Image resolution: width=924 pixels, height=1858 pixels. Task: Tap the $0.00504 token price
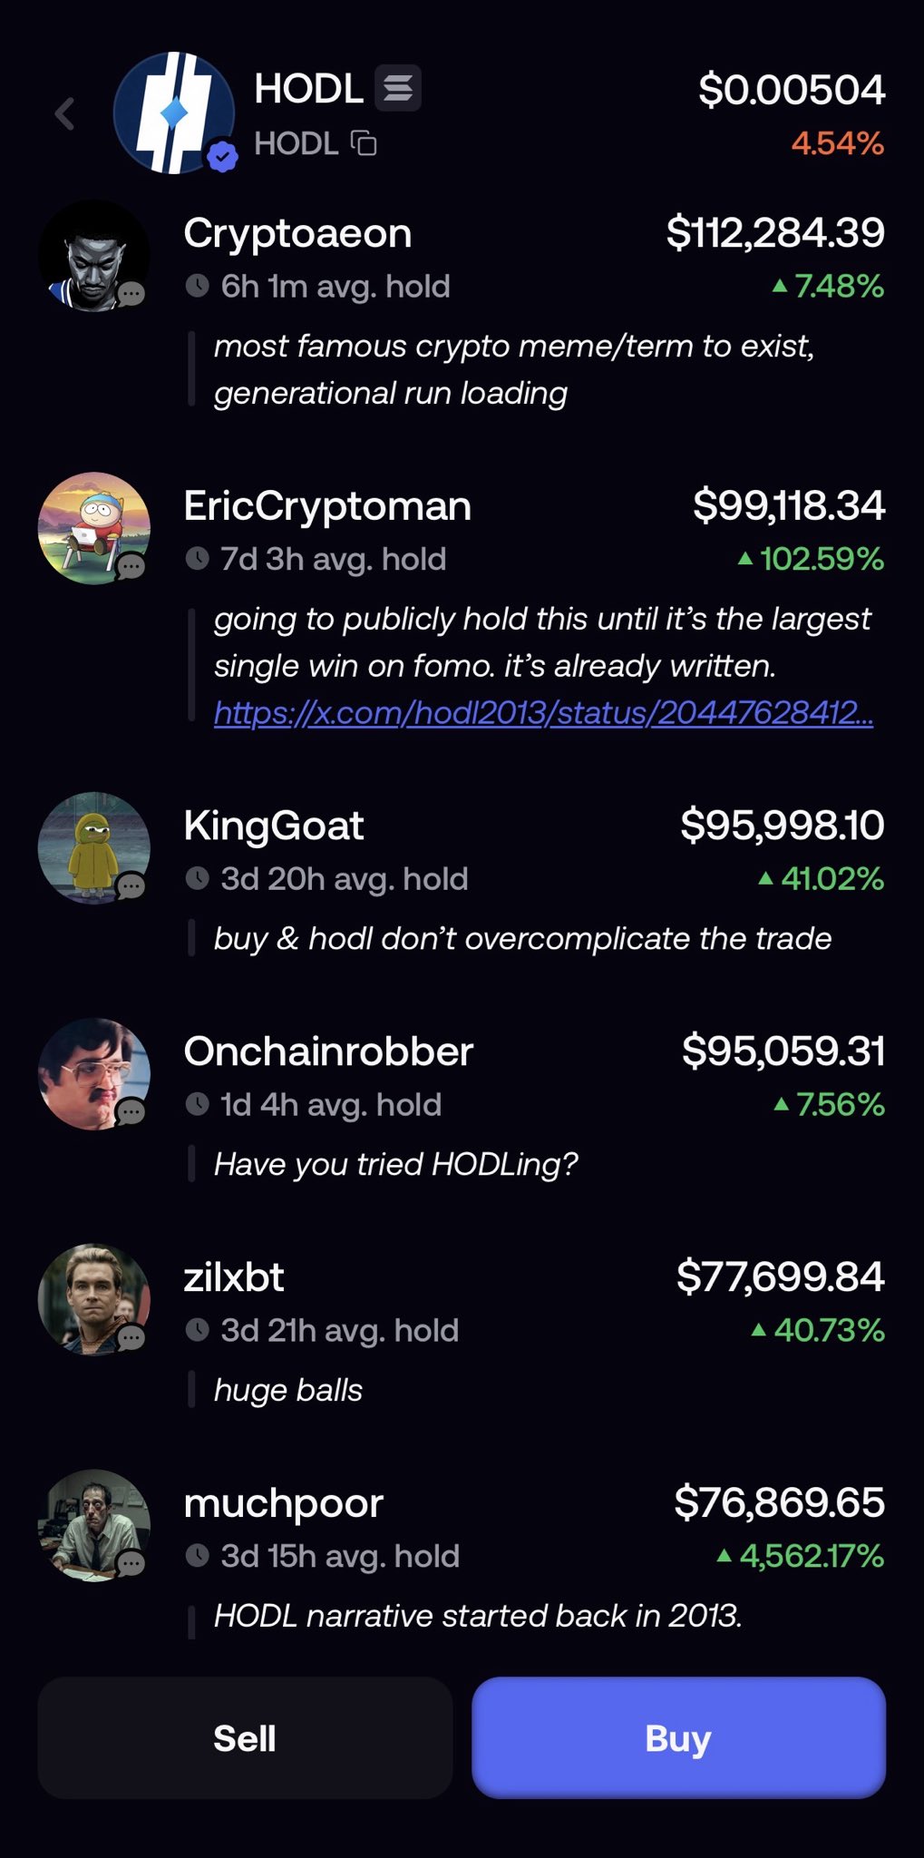tap(791, 90)
